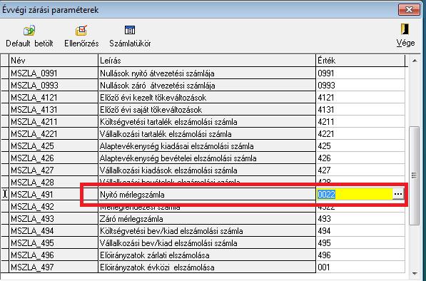Click 'Előző évi kezelt tőkeváltozások' description

(x=207, y=98)
